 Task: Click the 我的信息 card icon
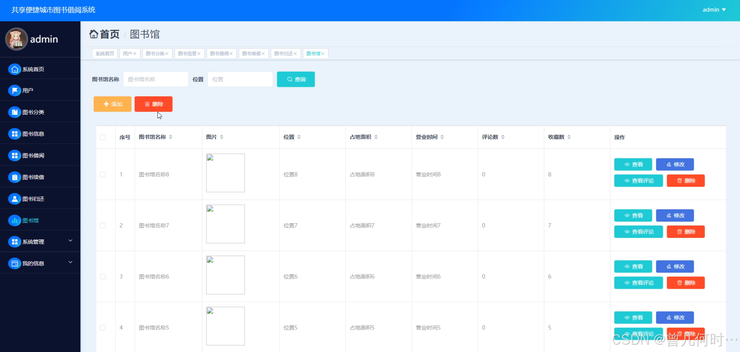tap(14, 263)
